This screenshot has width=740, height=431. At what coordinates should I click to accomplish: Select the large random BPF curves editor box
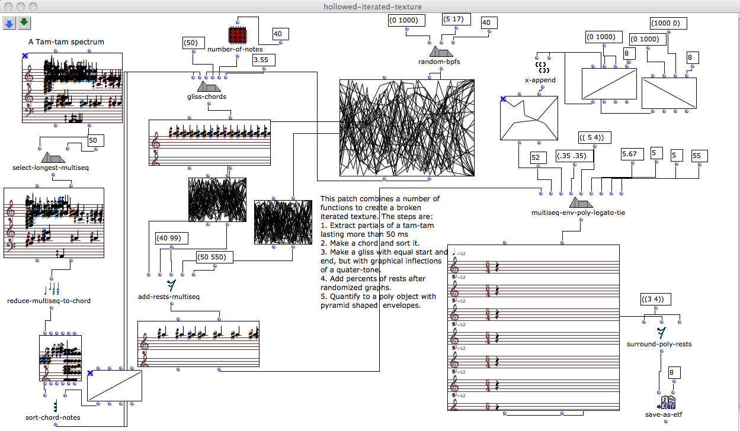pyautogui.click(x=407, y=127)
